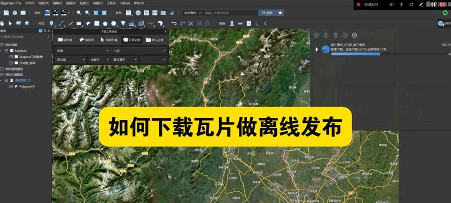Screen dimensions: 451x203
Task: Open hexagon settings icon in task panel
Action: pos(354,35)
